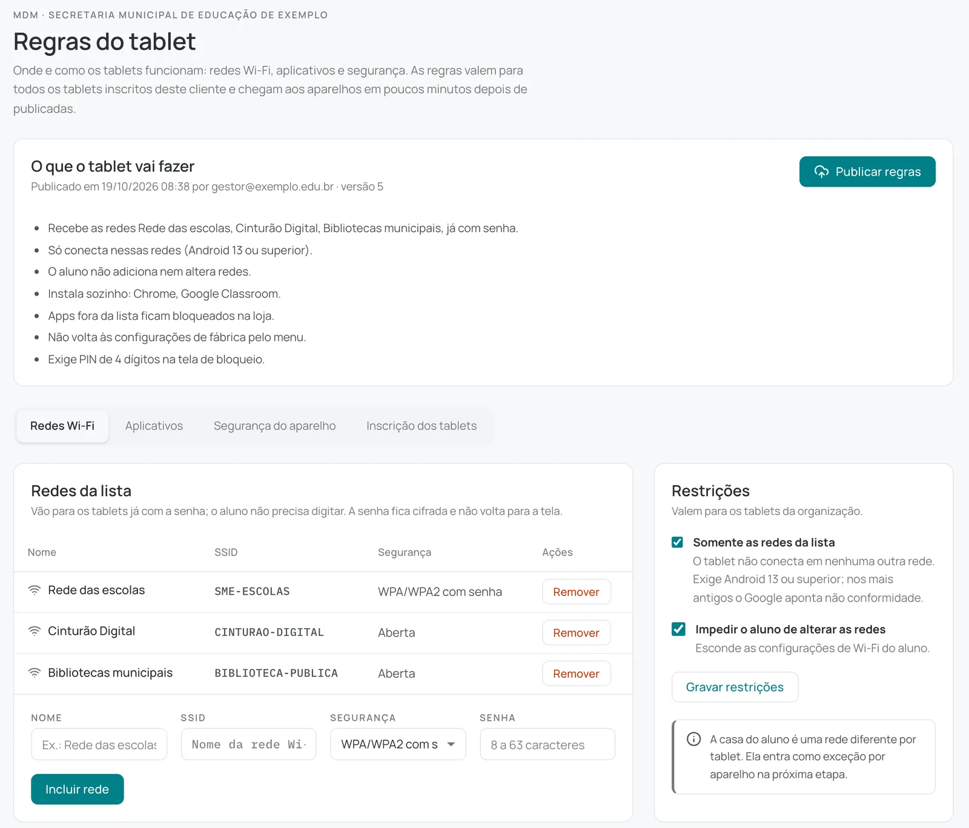Click the Exige PIN de 4 dígitos bullet

pyautogui.click(x=156, y=359)
